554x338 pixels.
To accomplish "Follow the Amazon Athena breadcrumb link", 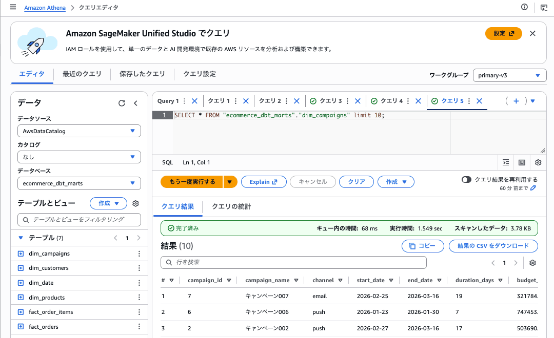I will point(45,8).
